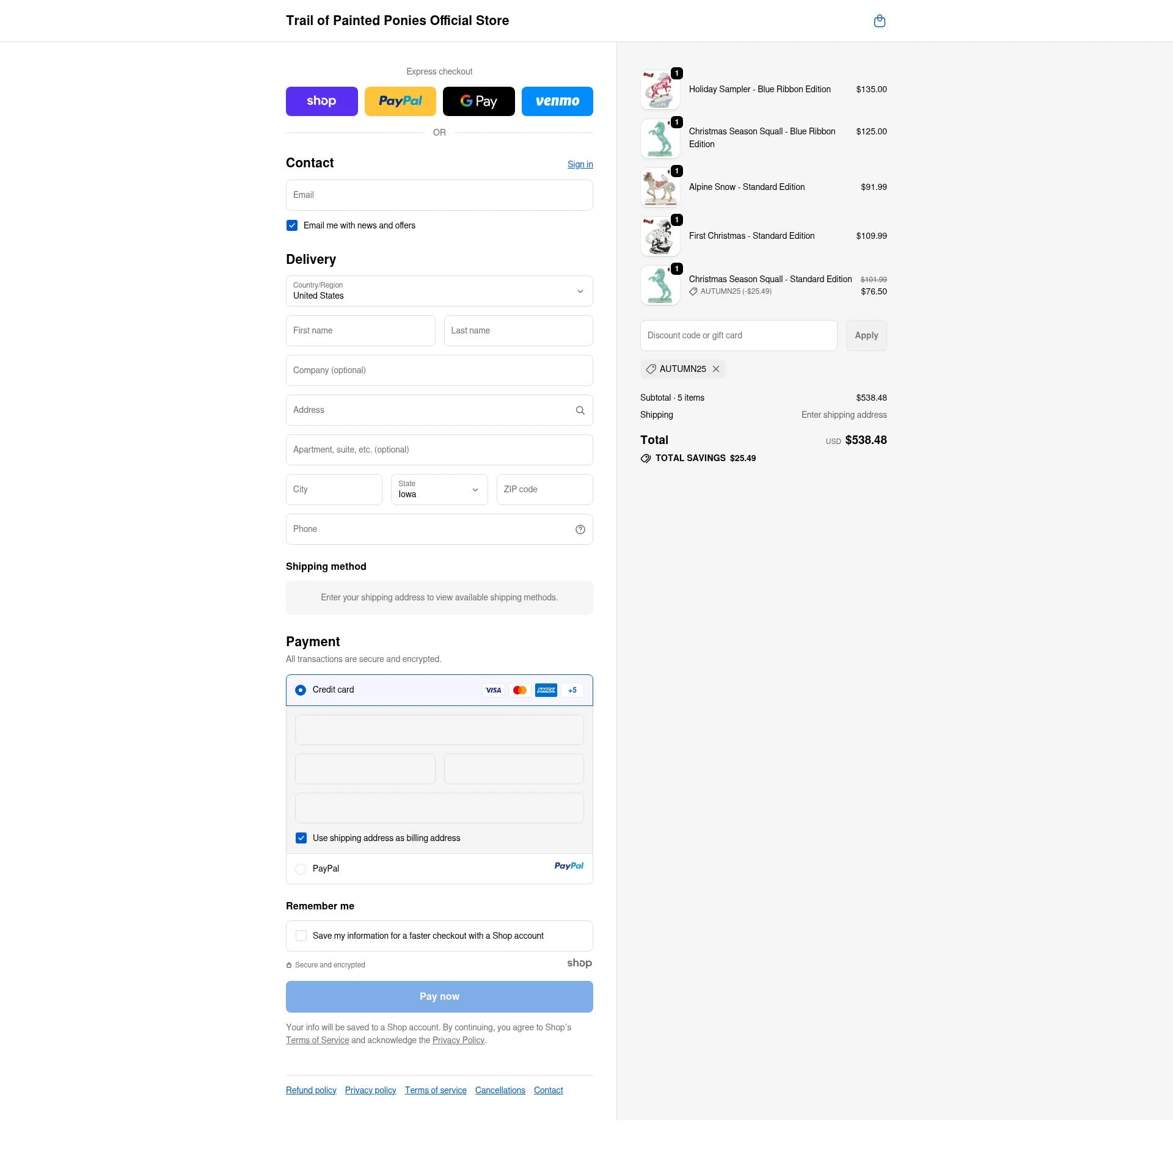1173x1169 pixels.
Task: Click the Sign in link
Action: click(580, 164)
